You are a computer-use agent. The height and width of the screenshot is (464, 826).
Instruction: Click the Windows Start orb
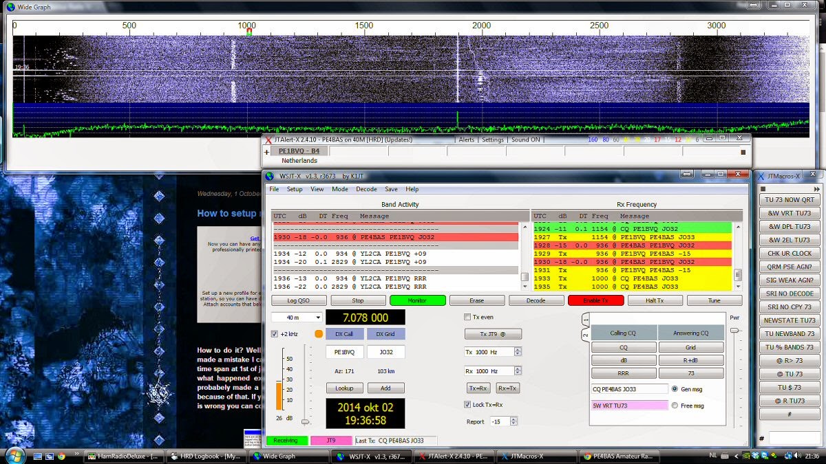(x=14, y=455)
